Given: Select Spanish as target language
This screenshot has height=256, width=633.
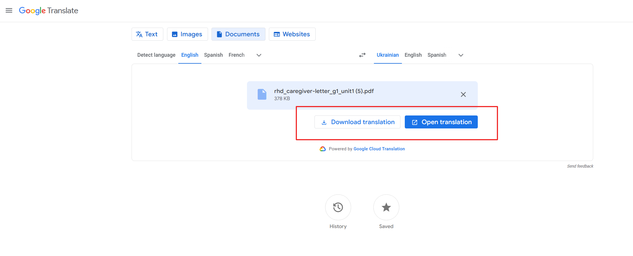Looking at the screenshot, I should [x=437, y=55].
